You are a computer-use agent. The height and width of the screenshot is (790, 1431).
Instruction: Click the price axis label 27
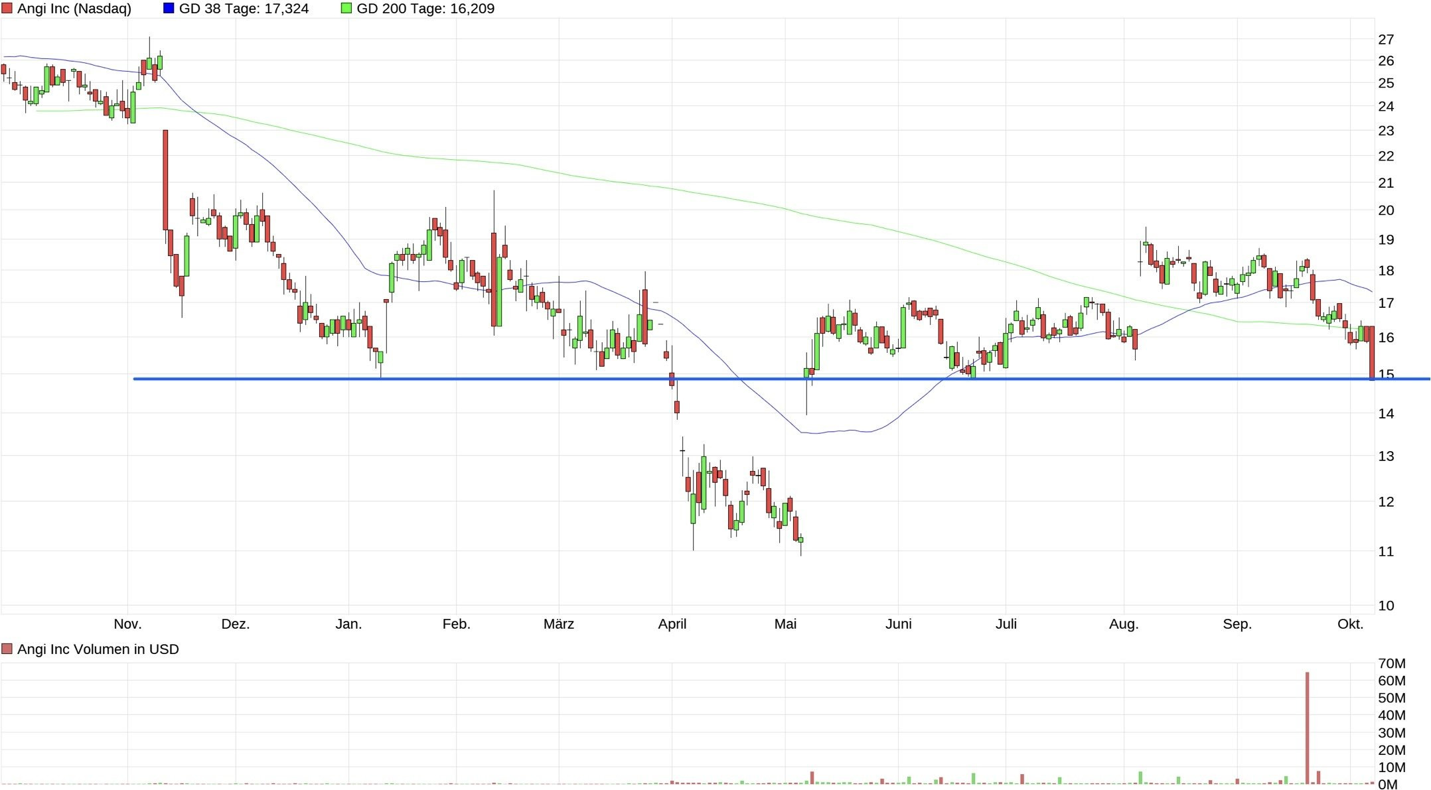(1386, 39)
